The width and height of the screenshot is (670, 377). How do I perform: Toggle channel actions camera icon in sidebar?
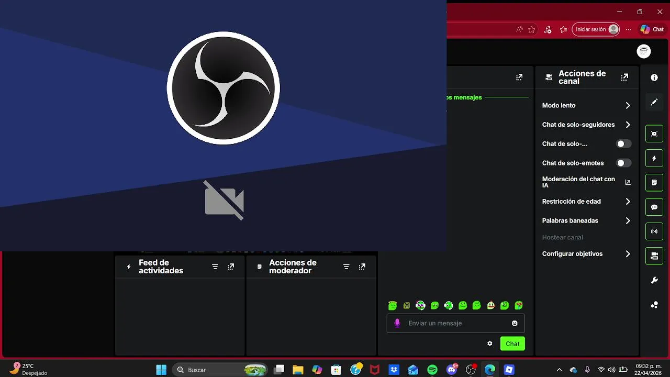(x=654, y=256)
